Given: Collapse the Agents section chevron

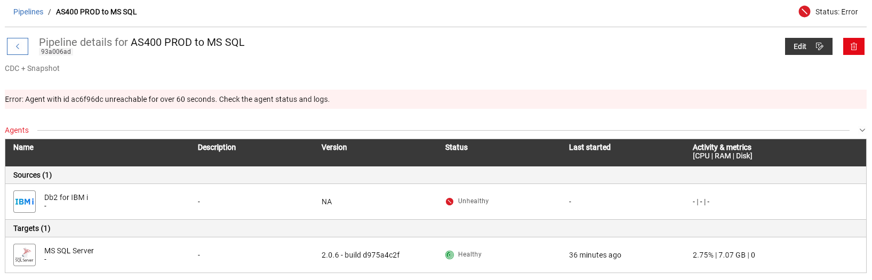Looking at the screenshot, I should pos(862,130).
